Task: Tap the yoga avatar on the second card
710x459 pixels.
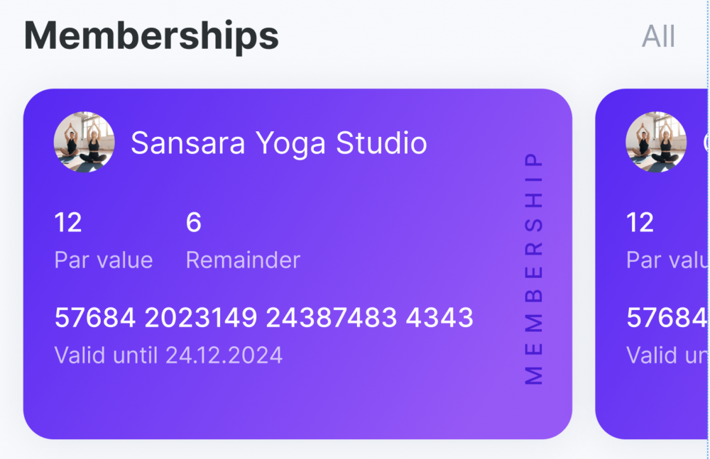Action: click(x=656, y=142)
